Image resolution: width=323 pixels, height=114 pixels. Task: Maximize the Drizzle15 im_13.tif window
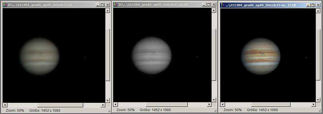tap(313, 5)
